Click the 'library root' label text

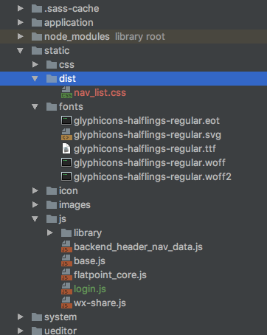click(x=140, y=37)
